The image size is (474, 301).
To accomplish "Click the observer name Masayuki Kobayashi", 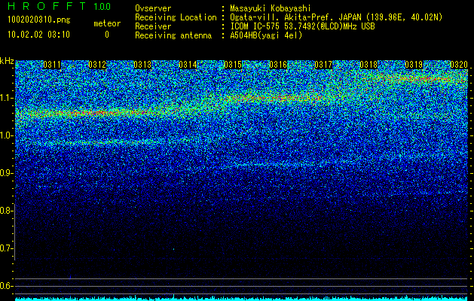I will tap(271, 8).
